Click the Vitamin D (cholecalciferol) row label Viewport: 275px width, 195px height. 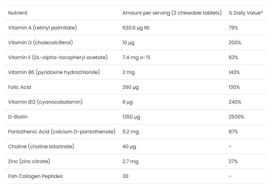pyautogui.click(x=40, y=43)
